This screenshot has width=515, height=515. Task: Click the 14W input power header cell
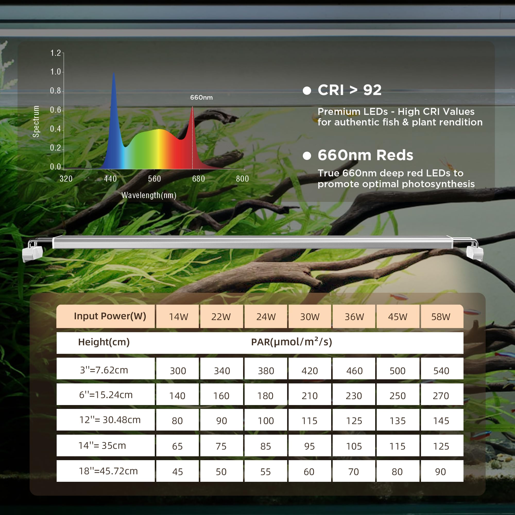(x=178, y=316)
